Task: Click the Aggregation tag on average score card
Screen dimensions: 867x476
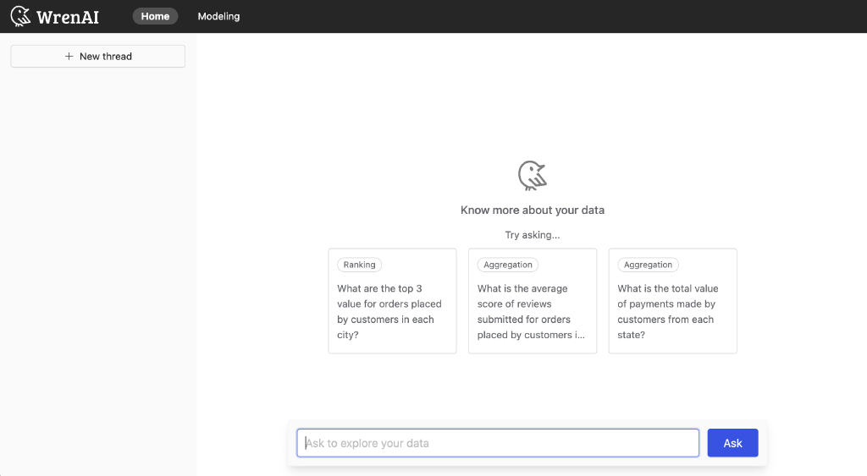Action: [x=507, y=265]
